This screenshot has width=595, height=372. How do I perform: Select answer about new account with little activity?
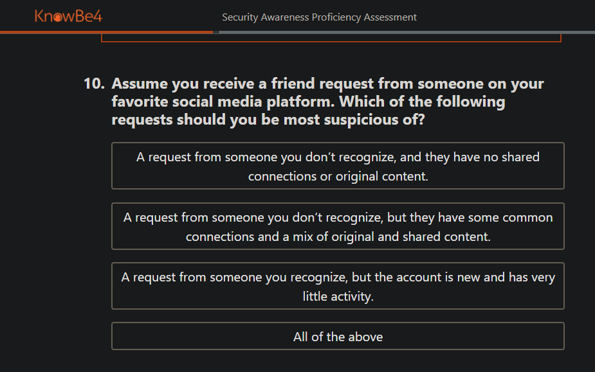tap(338, 286)
